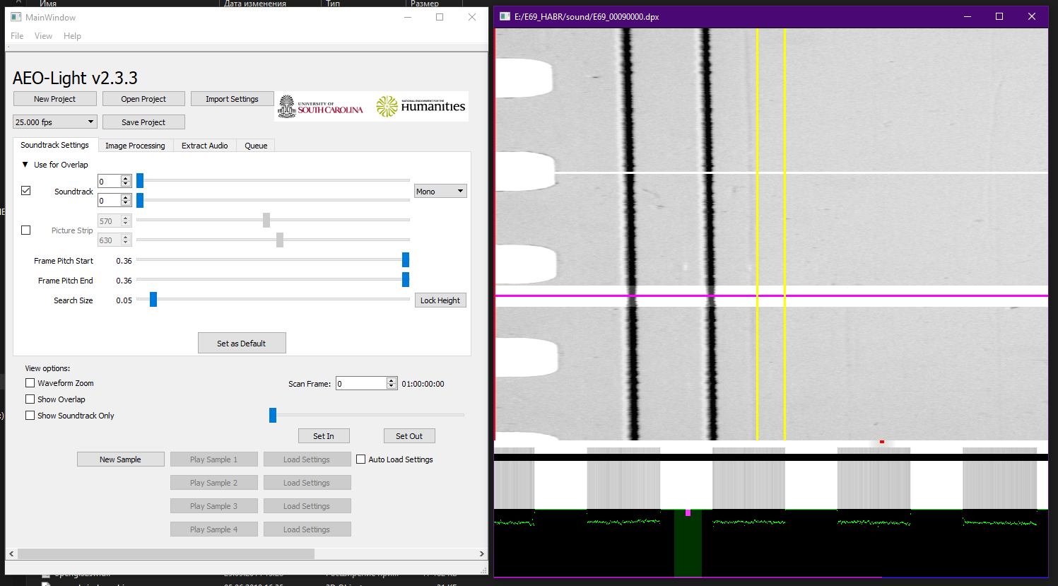Click the Scan Frame number field
Image resolution: width=1058 pixels, height=586 pixels.
361,383
